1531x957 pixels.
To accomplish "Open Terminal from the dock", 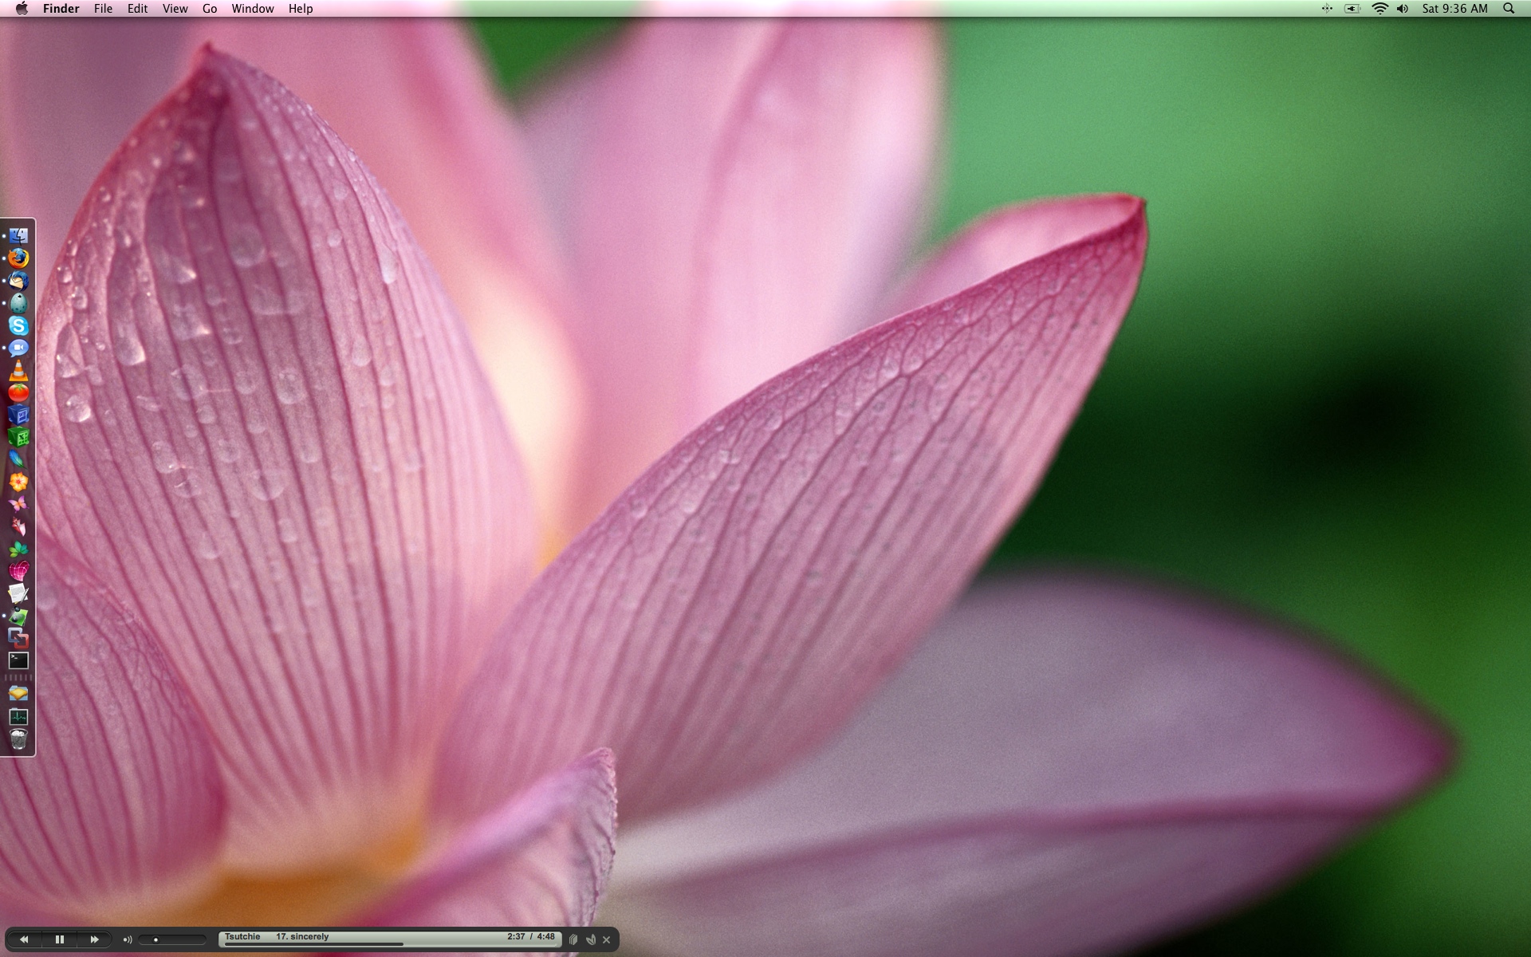I will point(18,660).
